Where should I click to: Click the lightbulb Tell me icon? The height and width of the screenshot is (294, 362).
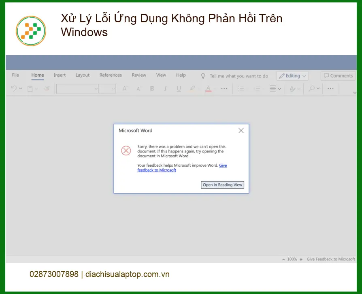point(203,76)
